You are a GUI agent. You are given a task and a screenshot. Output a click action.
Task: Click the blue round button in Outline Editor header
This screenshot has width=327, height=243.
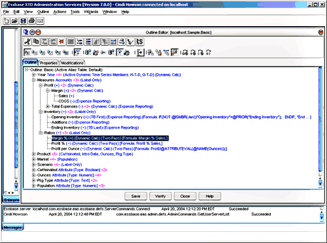(32, 32)
